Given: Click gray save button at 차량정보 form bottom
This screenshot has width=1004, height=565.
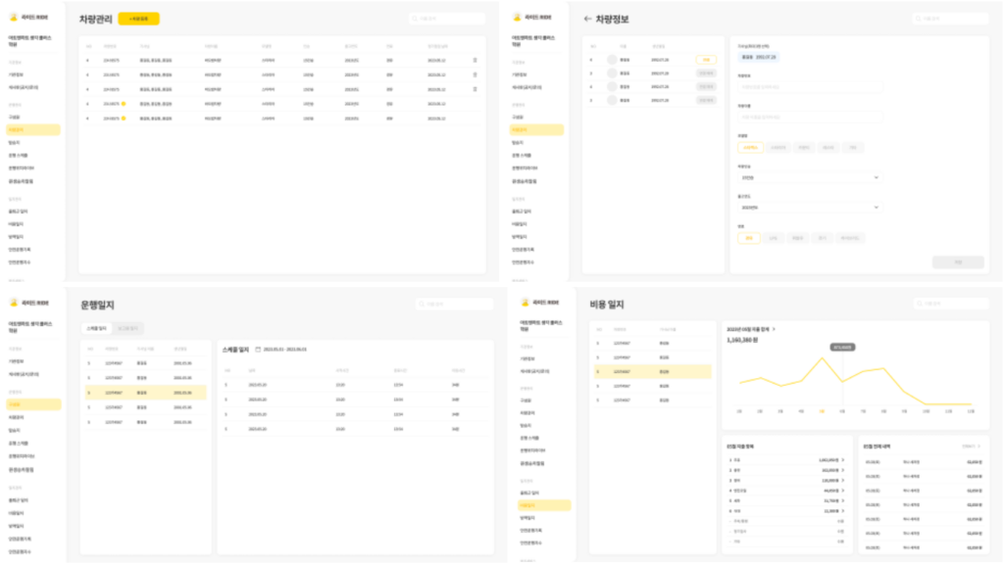Looking at the screenshot, I should 957,261.
